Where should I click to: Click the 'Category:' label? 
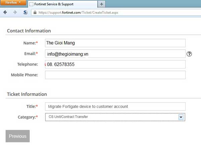28,117
